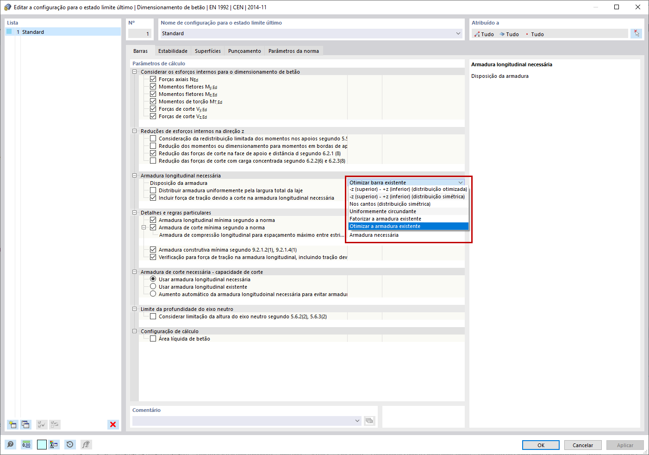Collapse Armadura de corte mínima sub-item
This screenshot has width=649, height=455.
point(144,227)
